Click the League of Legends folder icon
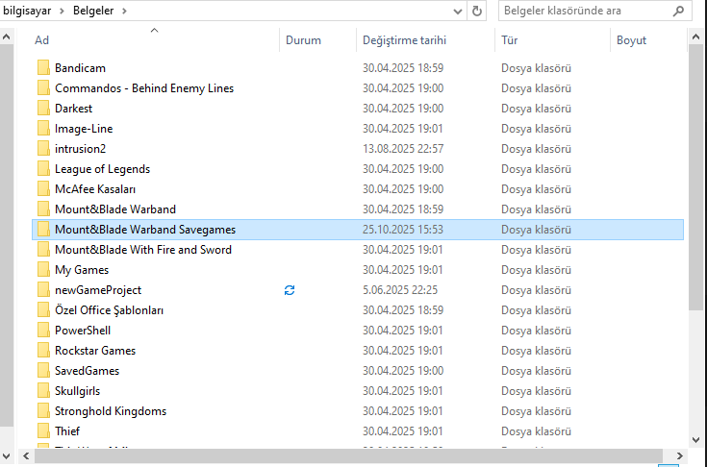The width and height of the screenshot is (707, 467). (x=43, y=169)
